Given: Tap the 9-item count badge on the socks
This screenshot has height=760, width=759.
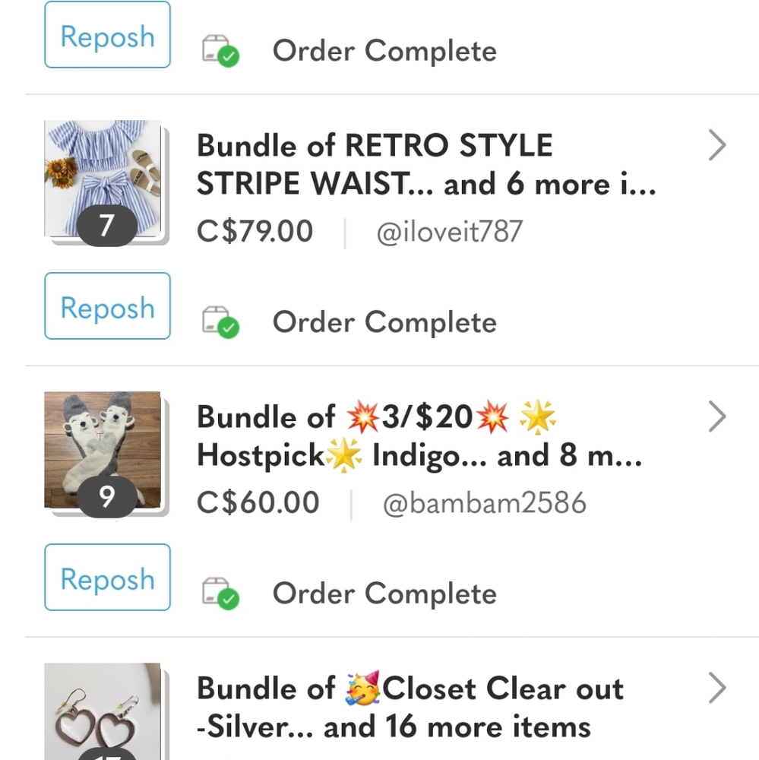Looking at the screenshot, I should tap(106, 497).
